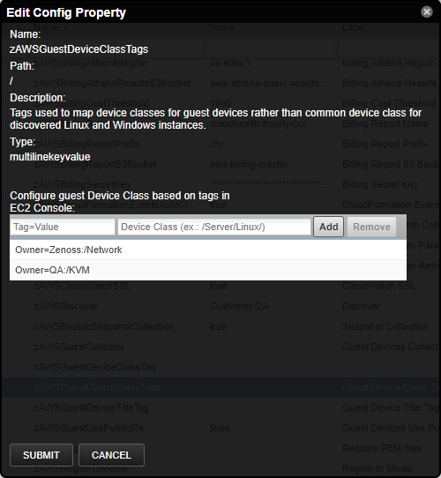The image size is (441, 478).
Task: Select property name zAWSGuestDeviceClassTags text
Action: 78,49
